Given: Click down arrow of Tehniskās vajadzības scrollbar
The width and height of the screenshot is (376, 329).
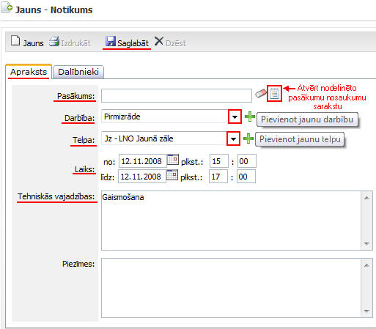Looking at the screenshot, I should click(366, 243).
